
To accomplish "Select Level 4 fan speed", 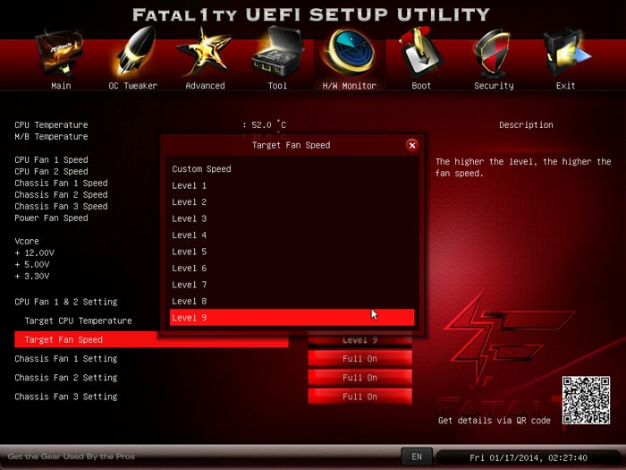I will [x=292, y=235].
